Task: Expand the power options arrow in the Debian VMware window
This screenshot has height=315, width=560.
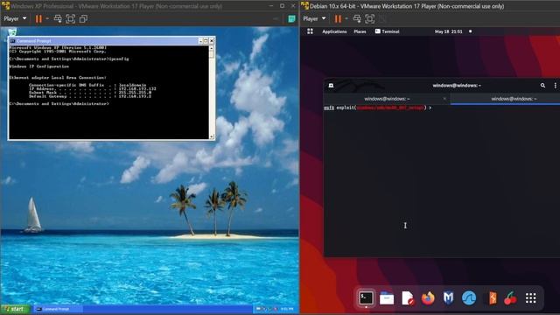Action: tap(346, 18)
